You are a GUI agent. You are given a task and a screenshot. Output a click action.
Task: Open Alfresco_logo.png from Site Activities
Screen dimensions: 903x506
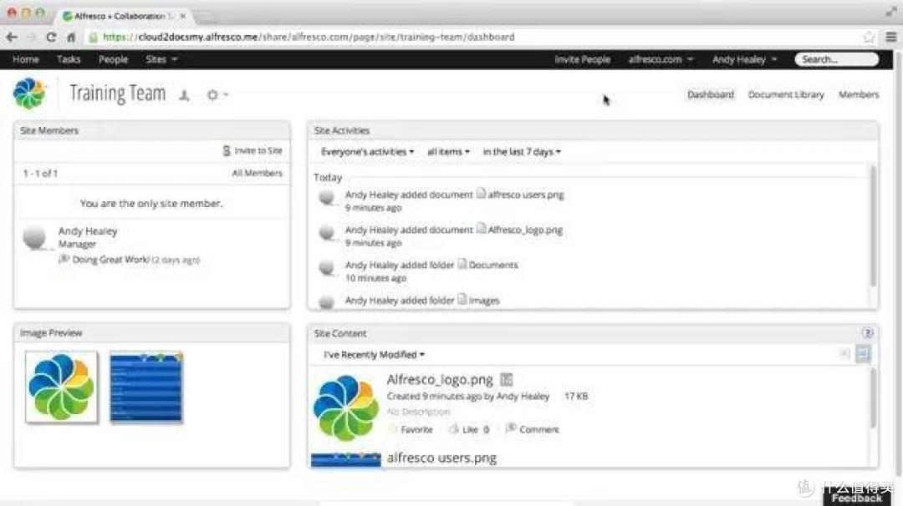(524, 230)
